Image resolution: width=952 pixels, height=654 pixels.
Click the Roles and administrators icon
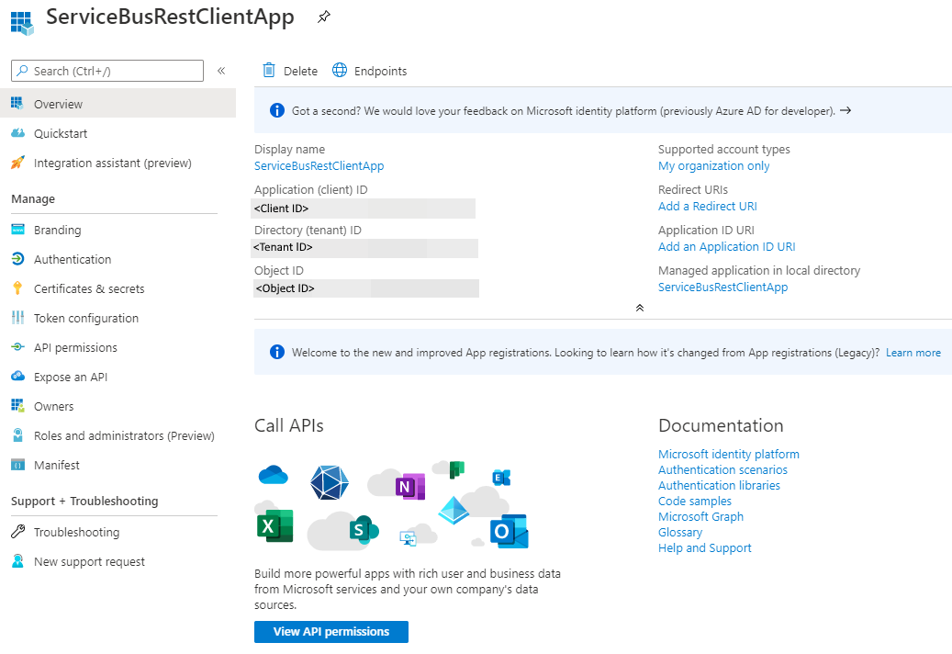(18, 435)
